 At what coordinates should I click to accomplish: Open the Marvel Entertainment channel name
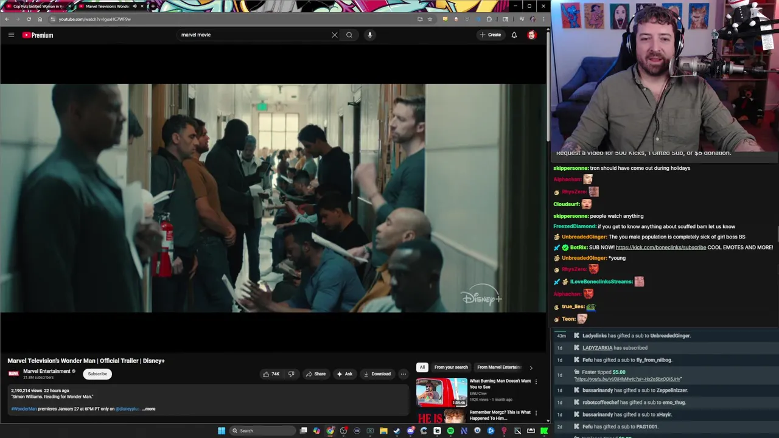pyautogui.click(x=47, y=371)
